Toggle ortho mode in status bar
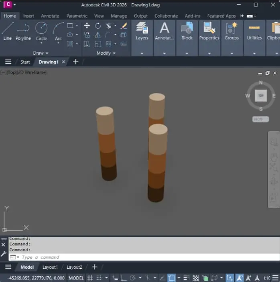The image size is (280, 282). 124,278
